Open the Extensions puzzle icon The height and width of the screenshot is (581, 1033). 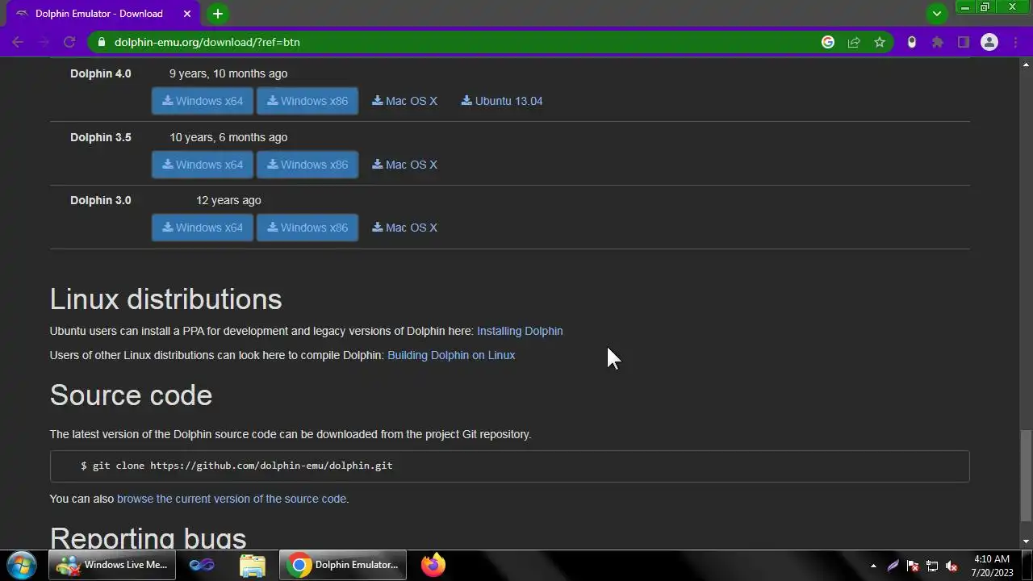point(938,42)
